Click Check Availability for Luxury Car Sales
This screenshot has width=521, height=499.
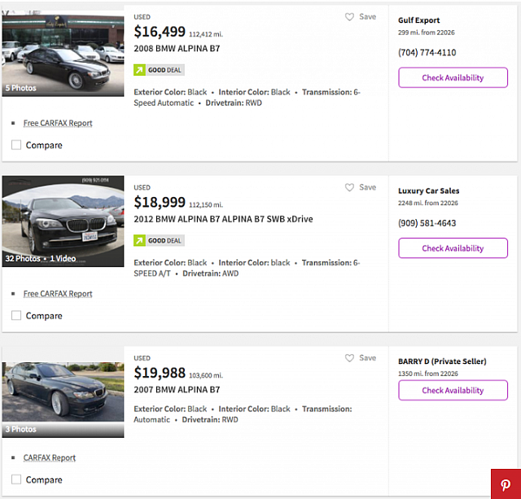click(x=453, y=248)
